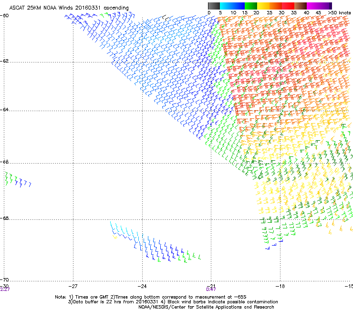This screenshot has height=310, width=353.
Task: Pick the orange 25-30 knots legend segment
Action: (x=276, y=6)
